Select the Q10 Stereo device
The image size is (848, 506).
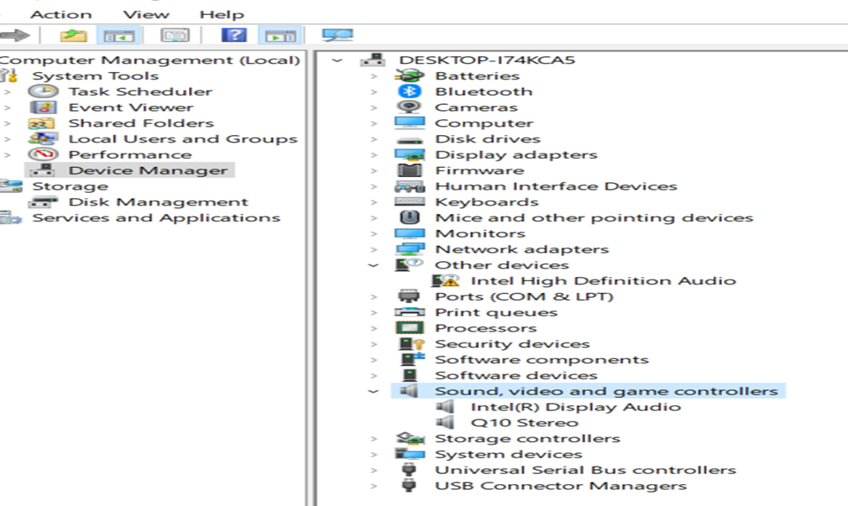(524, 423)
